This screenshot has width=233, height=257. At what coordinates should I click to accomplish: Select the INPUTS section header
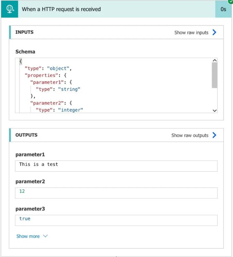coord(24,32)
